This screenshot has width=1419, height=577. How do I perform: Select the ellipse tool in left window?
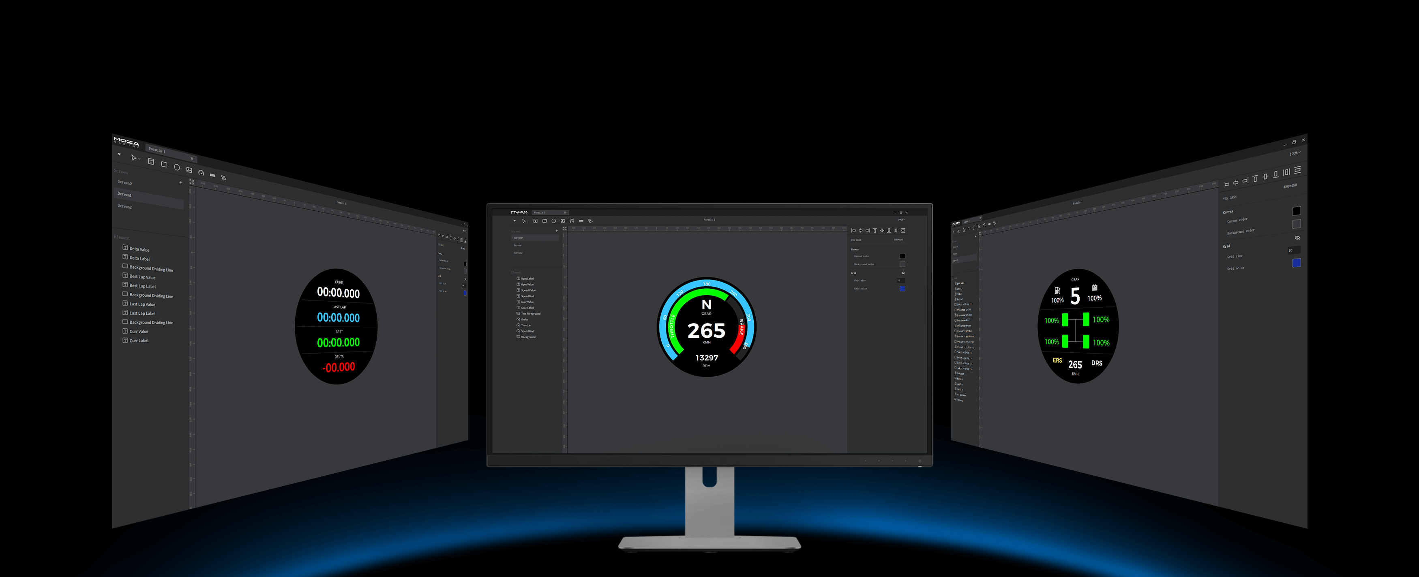[177, 167]
